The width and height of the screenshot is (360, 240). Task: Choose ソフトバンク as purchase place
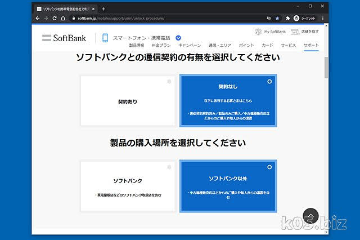(x=128, y=186)
